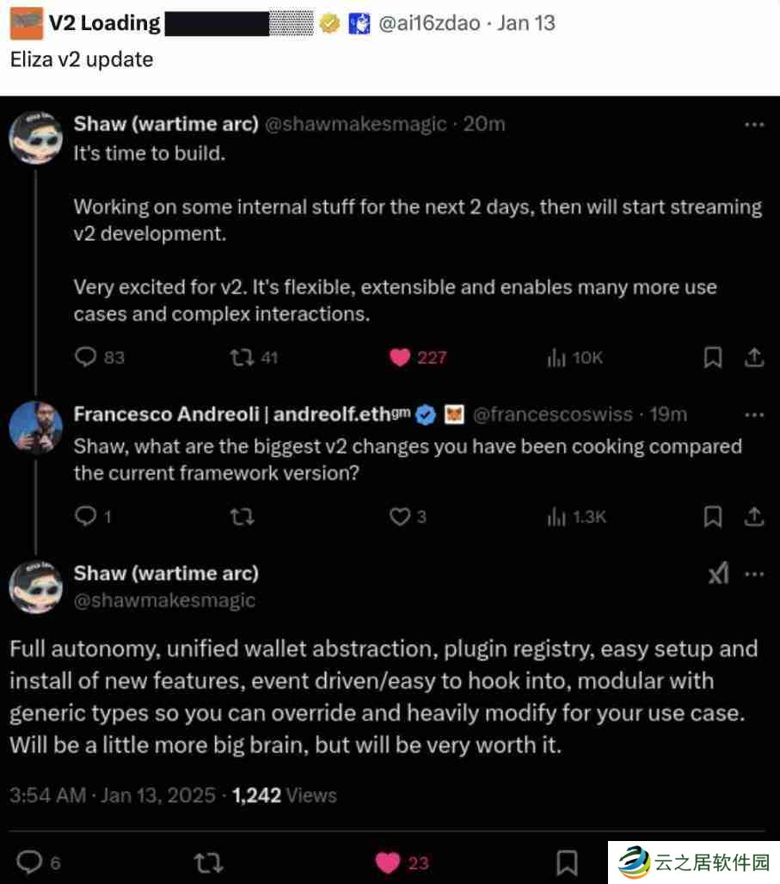
Task: Click Shaw's avatar on the reply tweet
Action: click(x=35, y=588)
